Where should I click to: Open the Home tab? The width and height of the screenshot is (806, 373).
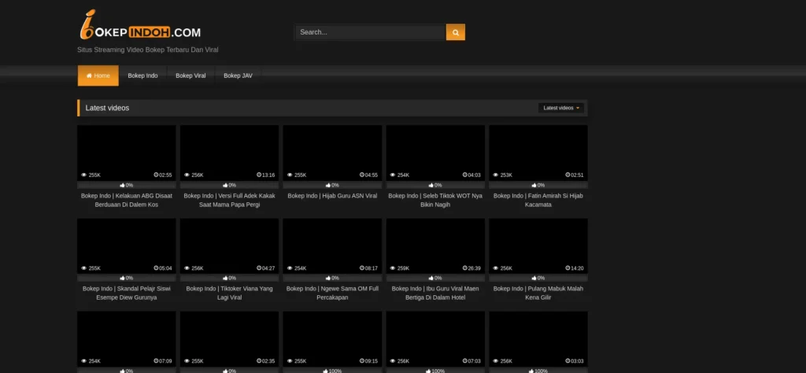[x=98, y=76]
